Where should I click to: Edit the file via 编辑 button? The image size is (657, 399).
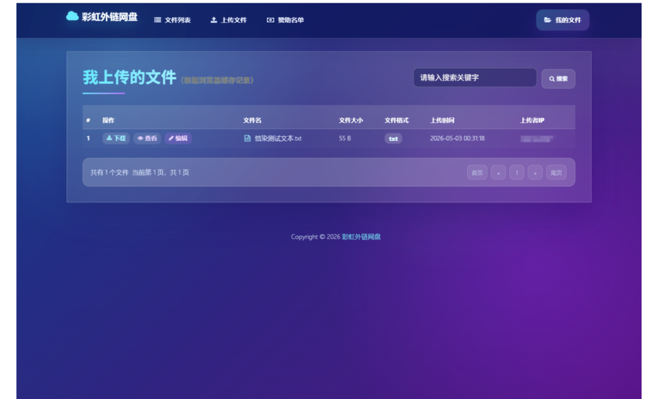click(178, 138)
